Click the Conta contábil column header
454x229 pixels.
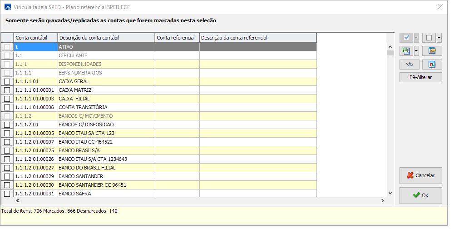36,38
